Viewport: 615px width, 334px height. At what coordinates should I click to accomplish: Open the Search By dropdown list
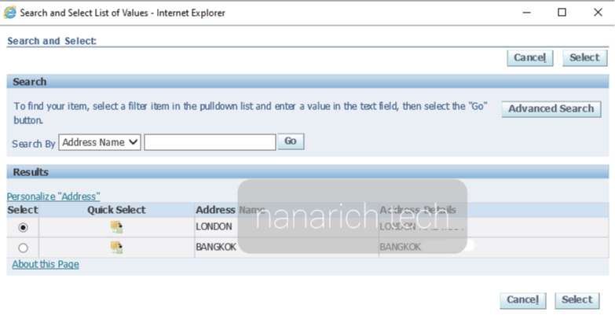tap(100, 142)
